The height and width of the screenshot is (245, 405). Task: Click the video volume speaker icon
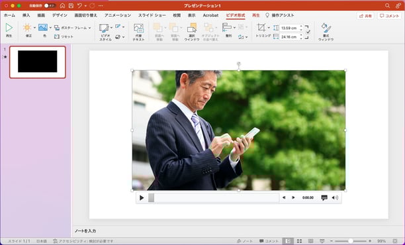coord(335,198)
